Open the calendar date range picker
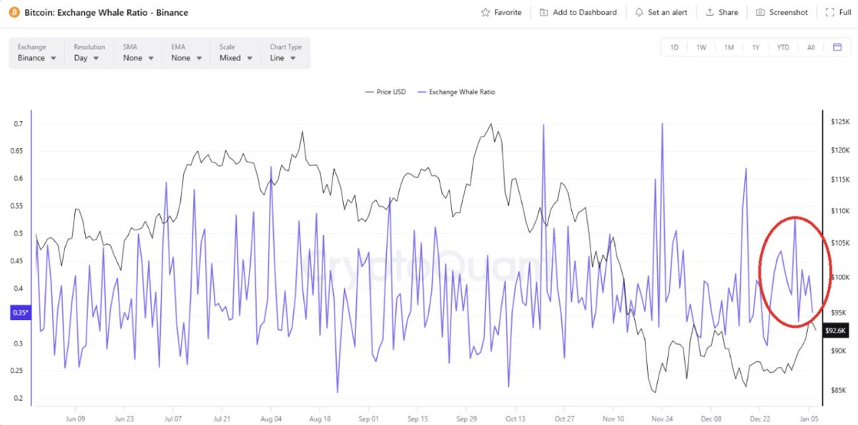 click(837, 47)
